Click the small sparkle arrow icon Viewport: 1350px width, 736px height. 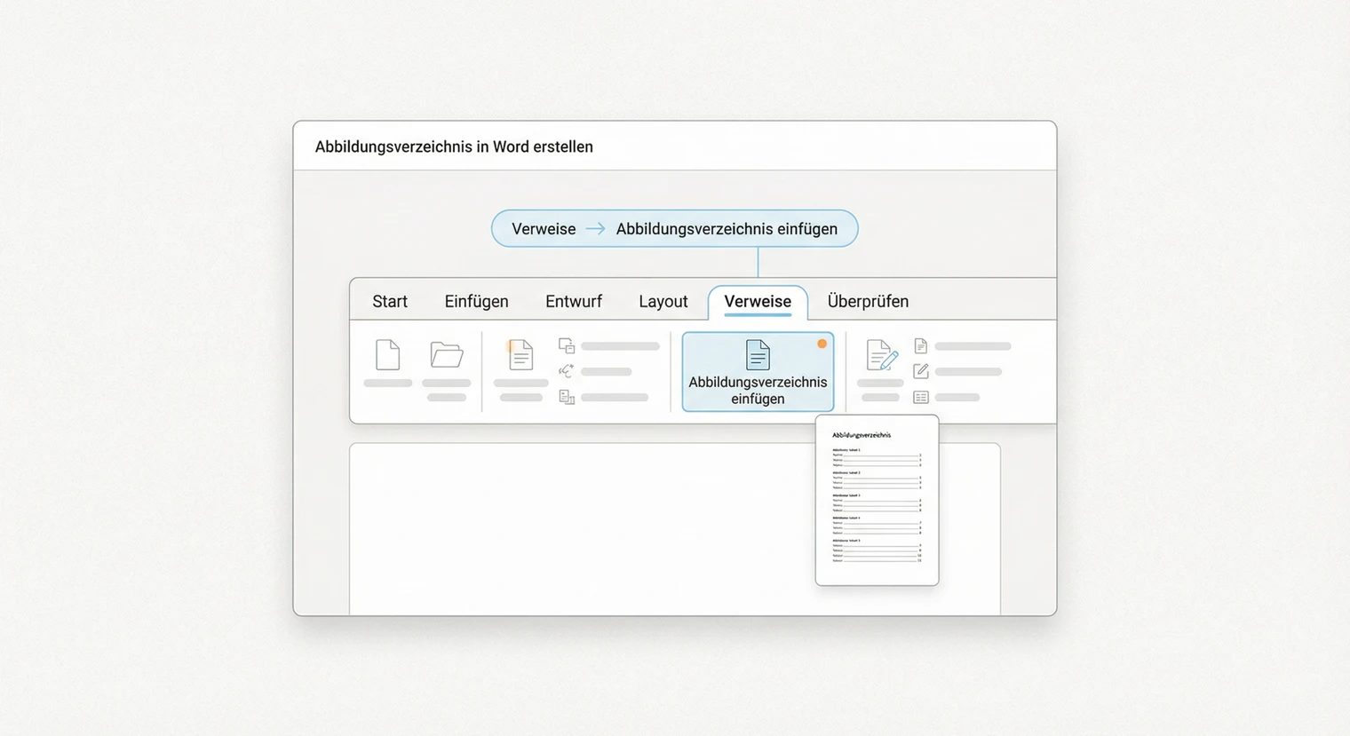point(567,371)
